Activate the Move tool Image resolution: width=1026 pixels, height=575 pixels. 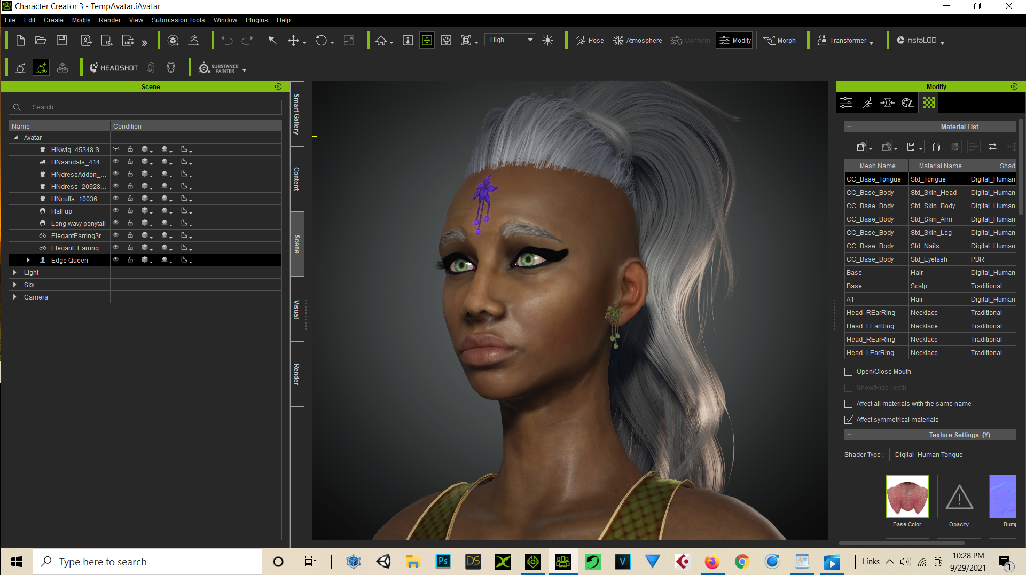tap(293, 41)
